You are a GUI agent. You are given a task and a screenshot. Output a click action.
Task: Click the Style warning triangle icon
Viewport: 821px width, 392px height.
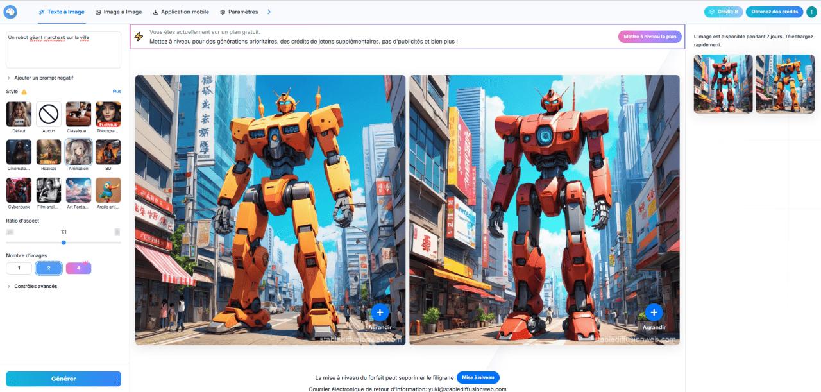point(24,92)
